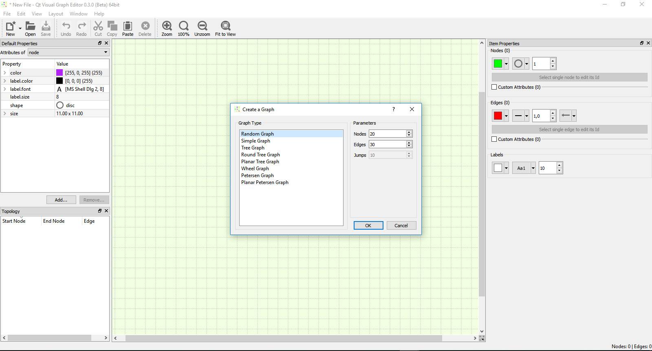Viewport: 652px width, 351px height.
Task: Click the red edge color swatch
Action: [498, 116]
